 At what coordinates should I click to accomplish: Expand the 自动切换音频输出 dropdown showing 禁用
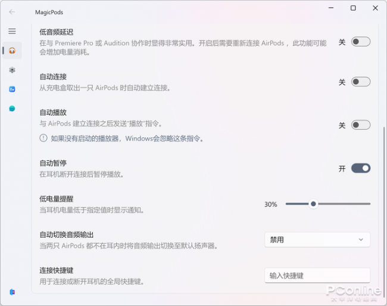pos(317,240)
